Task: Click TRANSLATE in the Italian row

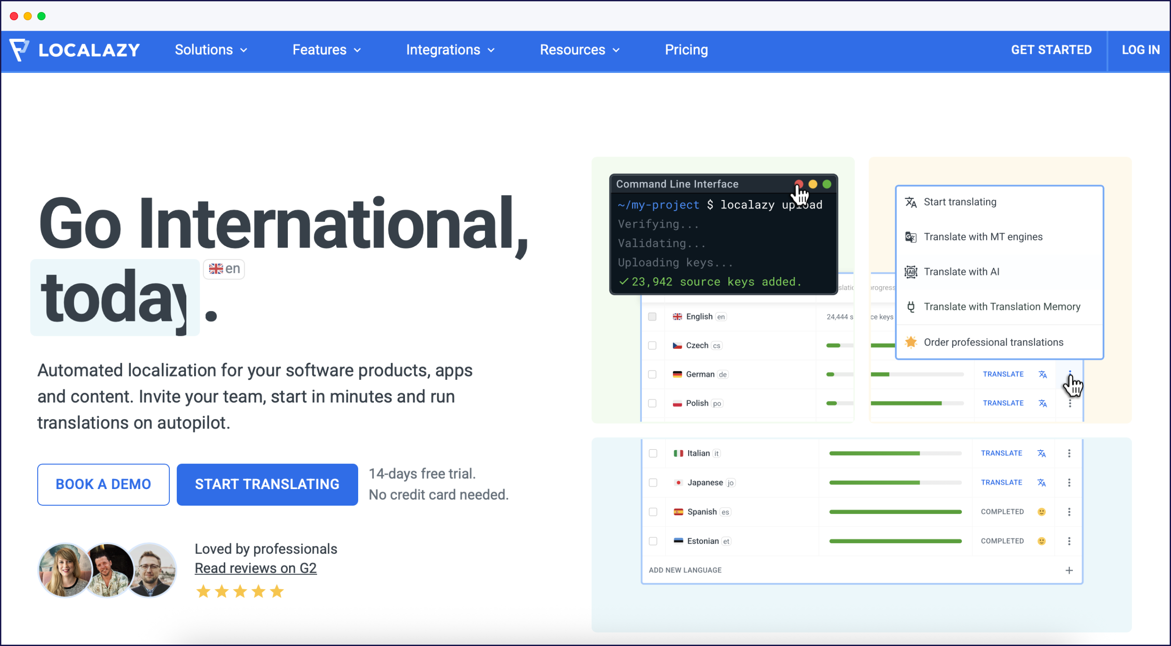Action: click(x=1002, y=454)
